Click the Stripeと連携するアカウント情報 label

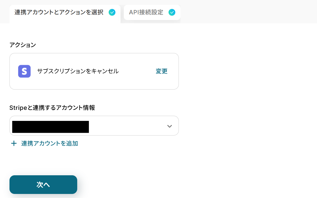coord(52,108)
